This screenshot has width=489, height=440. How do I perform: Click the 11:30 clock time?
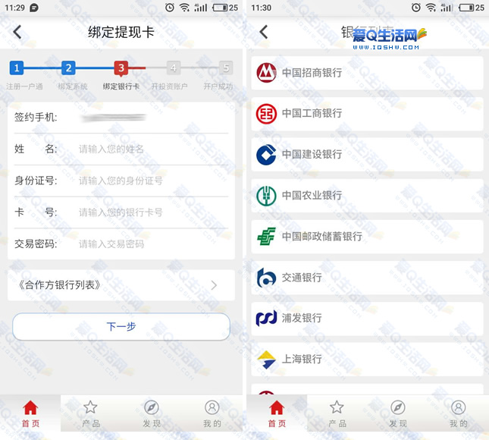(261, 8)
